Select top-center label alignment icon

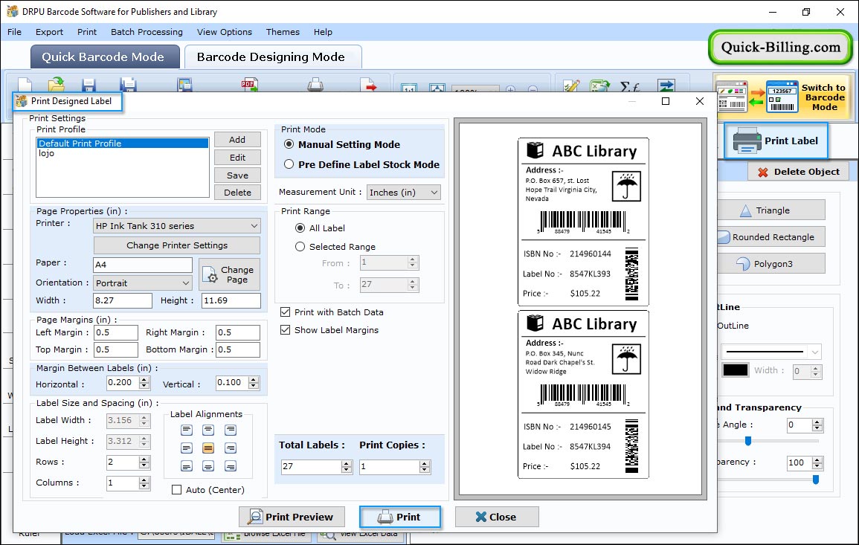tap(208, 430)
